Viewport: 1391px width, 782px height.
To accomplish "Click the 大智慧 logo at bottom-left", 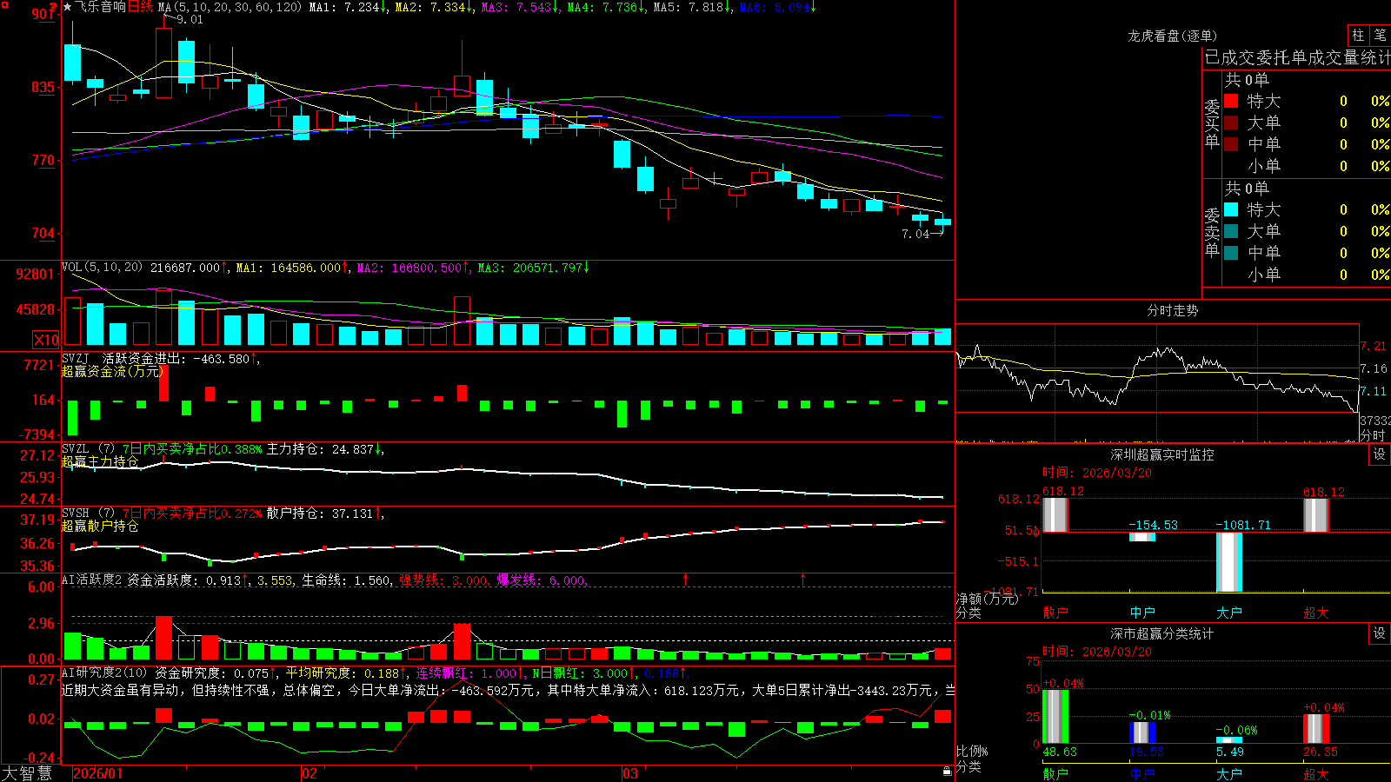I will 27,772.
